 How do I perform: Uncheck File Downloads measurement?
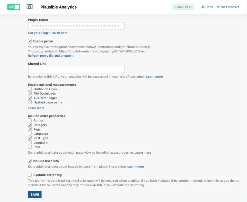[30, 93]
